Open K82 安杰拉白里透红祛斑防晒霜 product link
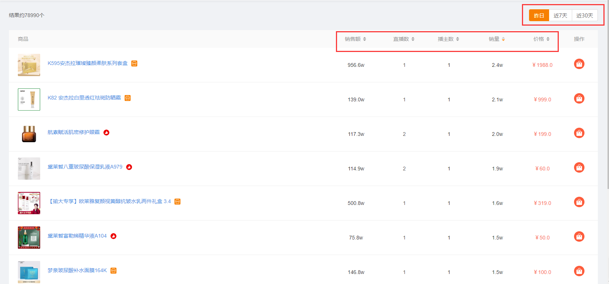Screen dimensions: 609x284 84,98
